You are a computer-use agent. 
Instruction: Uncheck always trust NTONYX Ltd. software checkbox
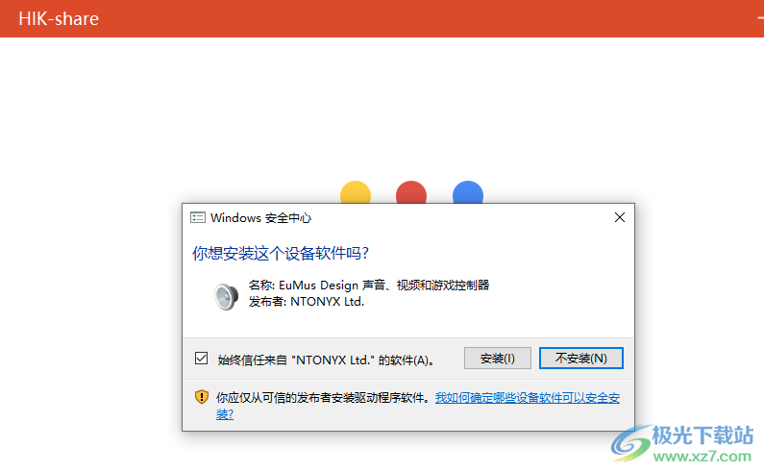tap(201, 359)
